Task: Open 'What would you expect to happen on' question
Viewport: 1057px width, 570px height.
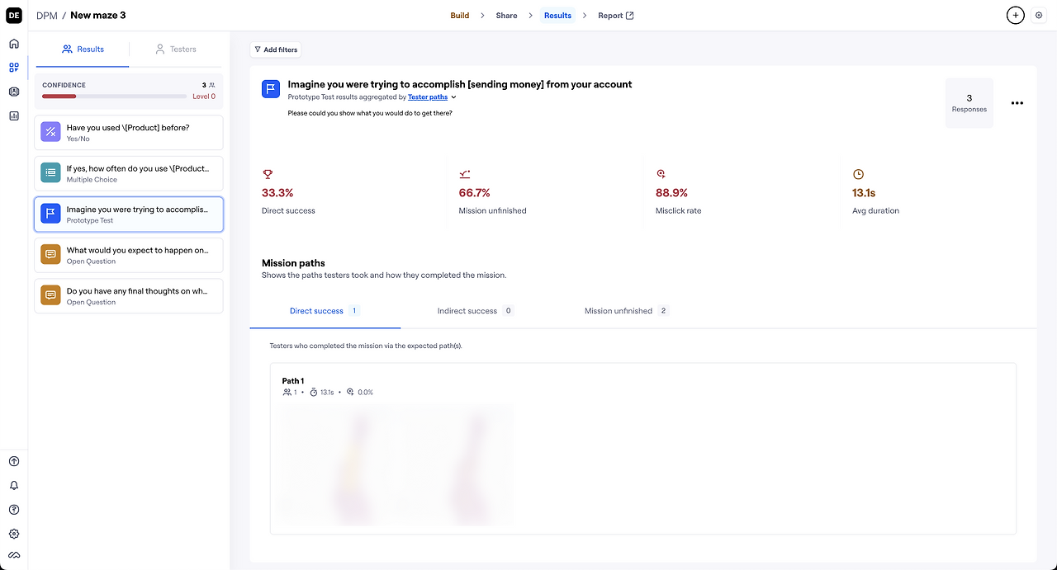Action: pos(129,255)
